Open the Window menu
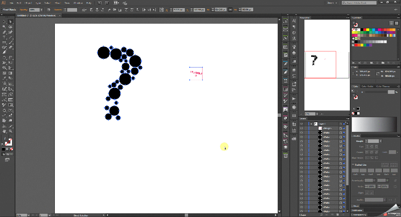 click(x=78, y=3)
